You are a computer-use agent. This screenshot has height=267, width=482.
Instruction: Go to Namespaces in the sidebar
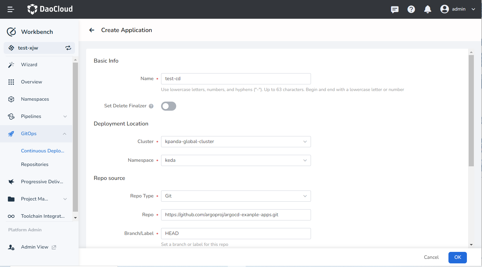(x=35, y=99)
